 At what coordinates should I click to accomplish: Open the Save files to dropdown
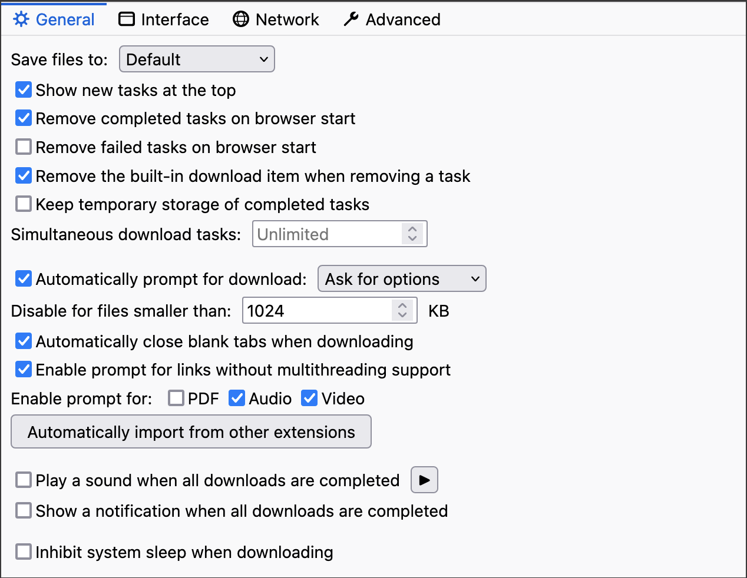pyautogui.click(x=197, y=59)
